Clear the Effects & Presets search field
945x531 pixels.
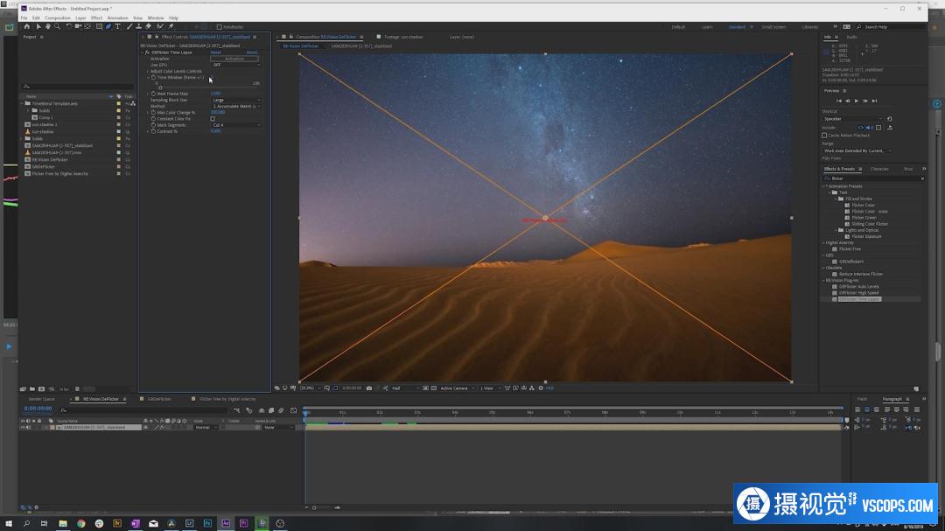point(922,178)
